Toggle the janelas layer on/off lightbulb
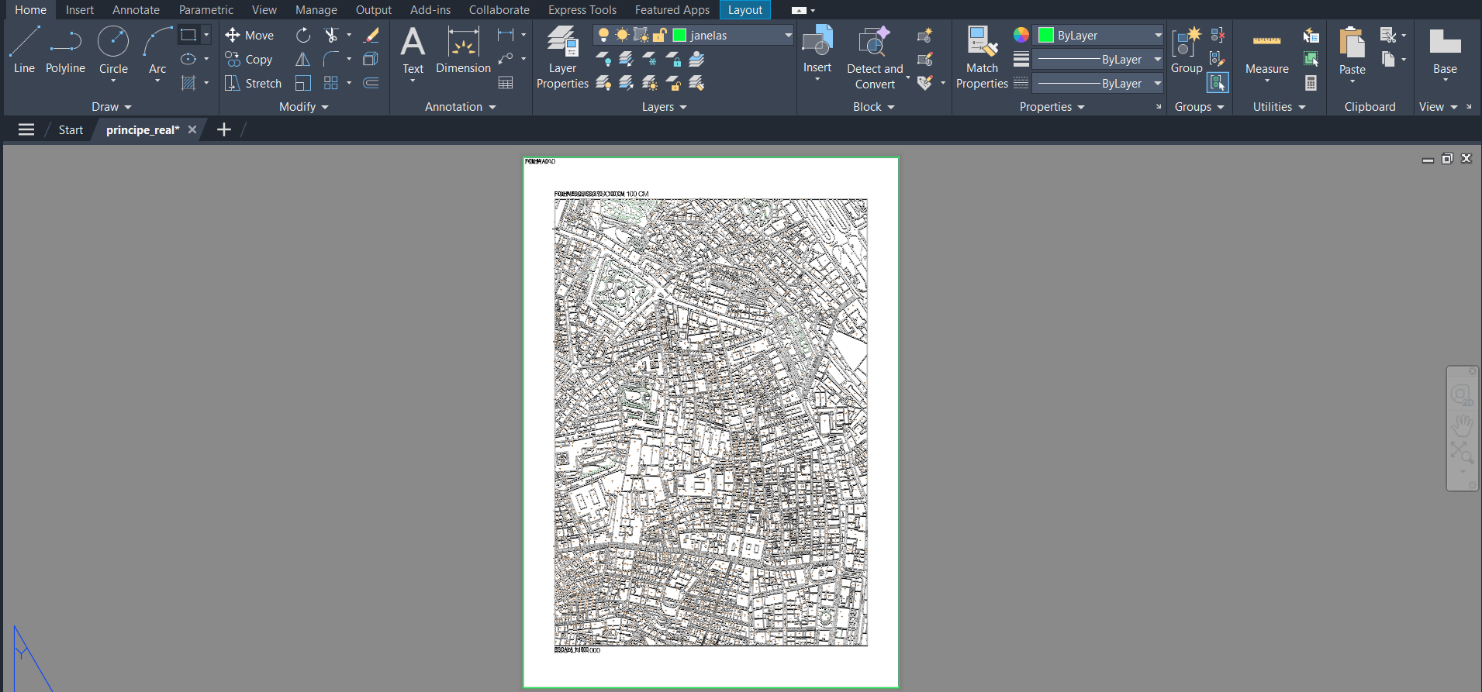 pyautogui.click(x=603, y=35)
